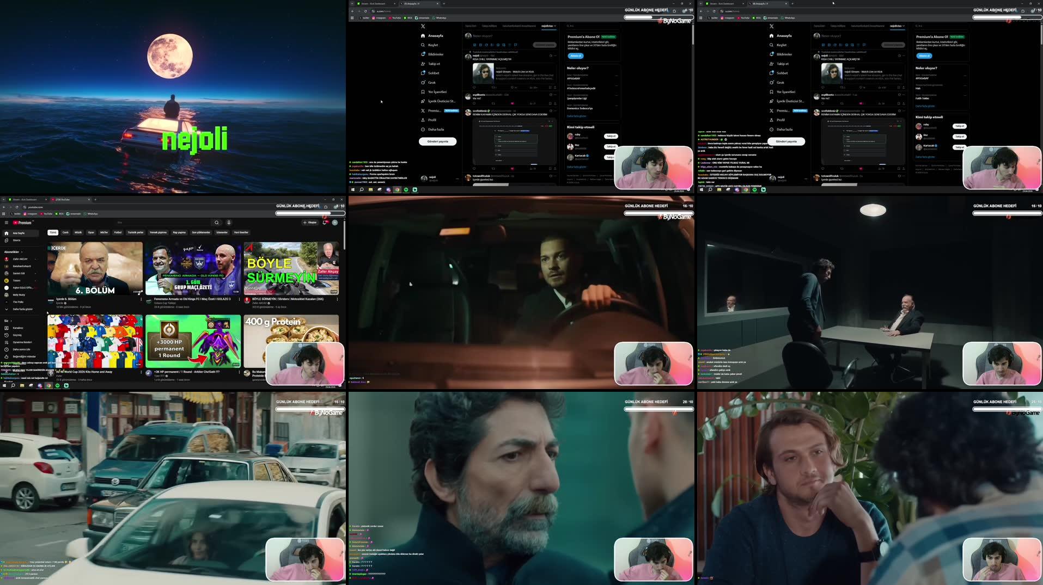The height and width of the screenshot is (585, 1043).
Task: Open File Explorer under the YouTube window
Action: click(22, 386)
